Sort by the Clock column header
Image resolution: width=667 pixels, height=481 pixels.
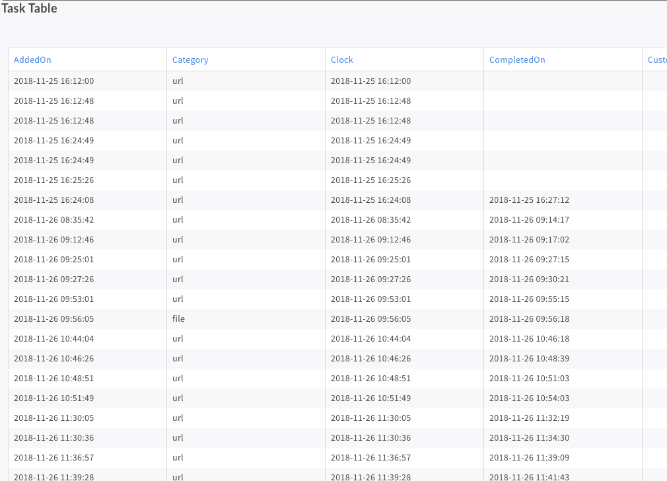pyautogui.click(x=342, y=60)
